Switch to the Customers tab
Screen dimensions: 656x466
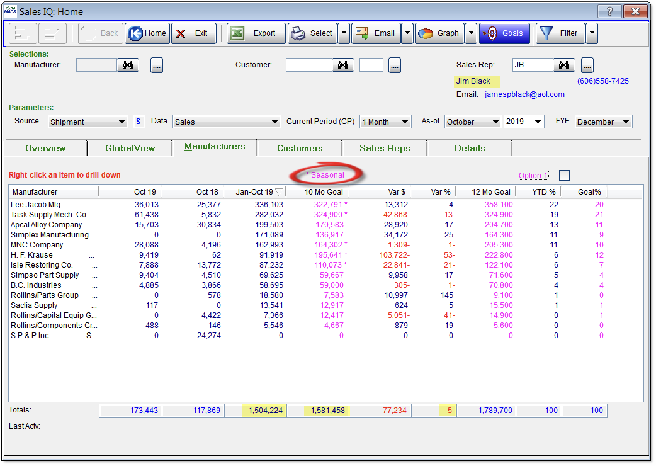point(300,148)
